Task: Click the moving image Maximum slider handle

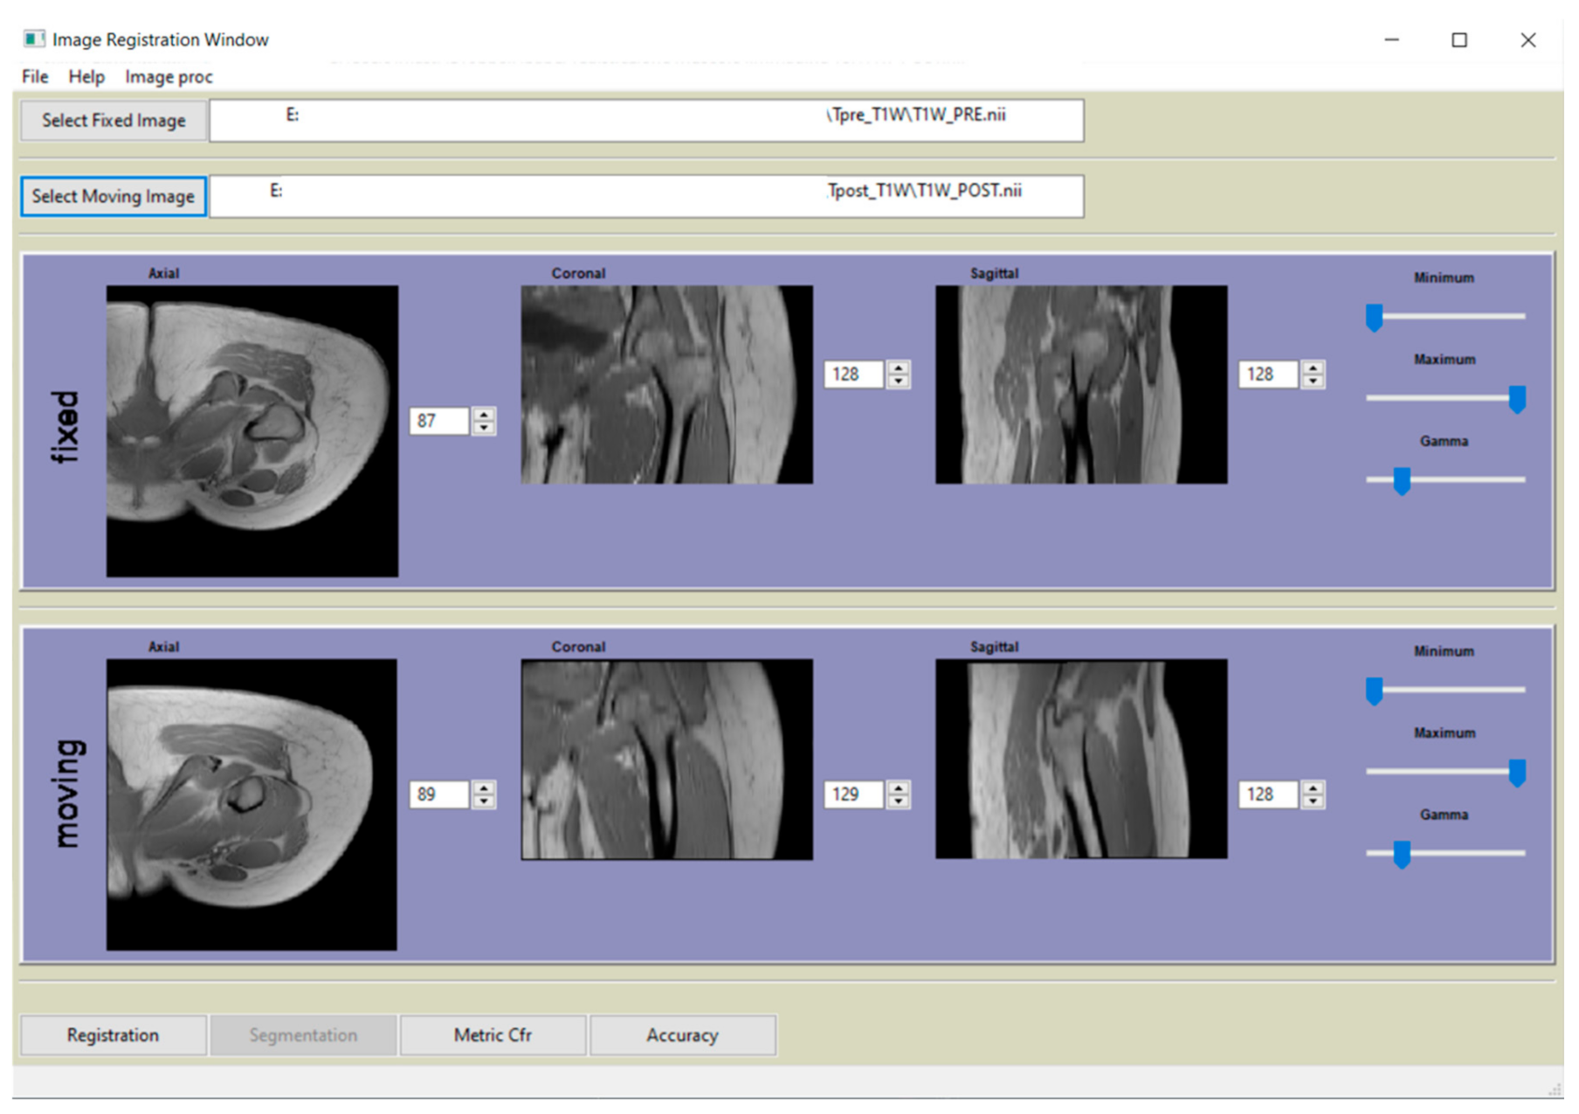Action: point(1517,773)
